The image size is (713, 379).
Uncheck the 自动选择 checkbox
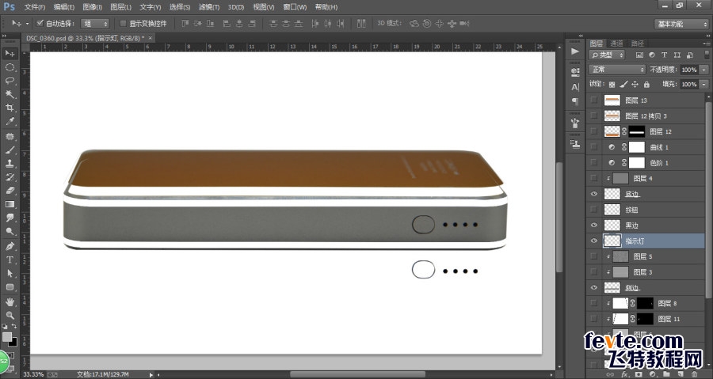click(40, 23)
